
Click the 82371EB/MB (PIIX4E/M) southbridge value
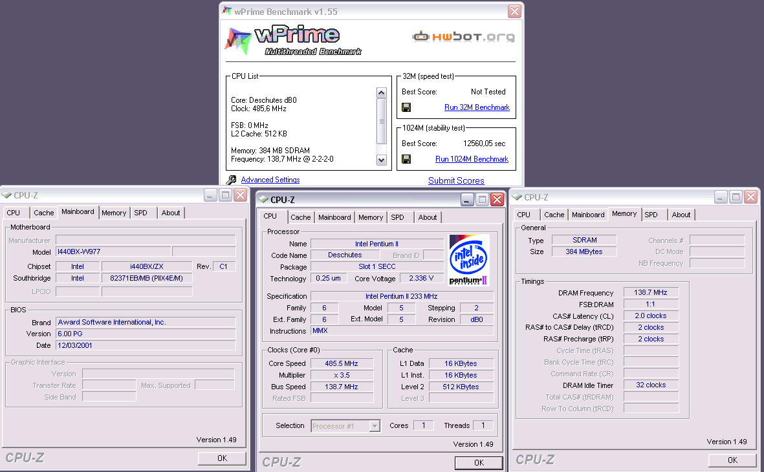(x=147, y=278)
